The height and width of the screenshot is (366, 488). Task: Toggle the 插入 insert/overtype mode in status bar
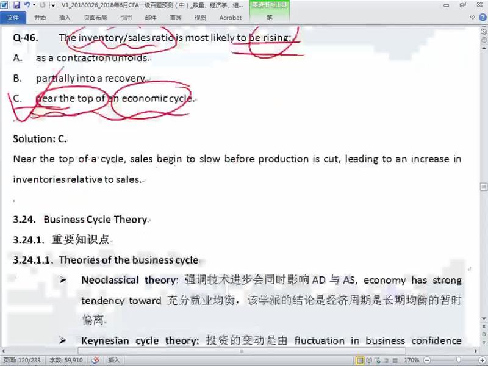[113, 361]
